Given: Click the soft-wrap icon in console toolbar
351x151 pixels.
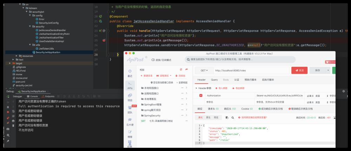Looking at the screenshot, I should [13, 111].
